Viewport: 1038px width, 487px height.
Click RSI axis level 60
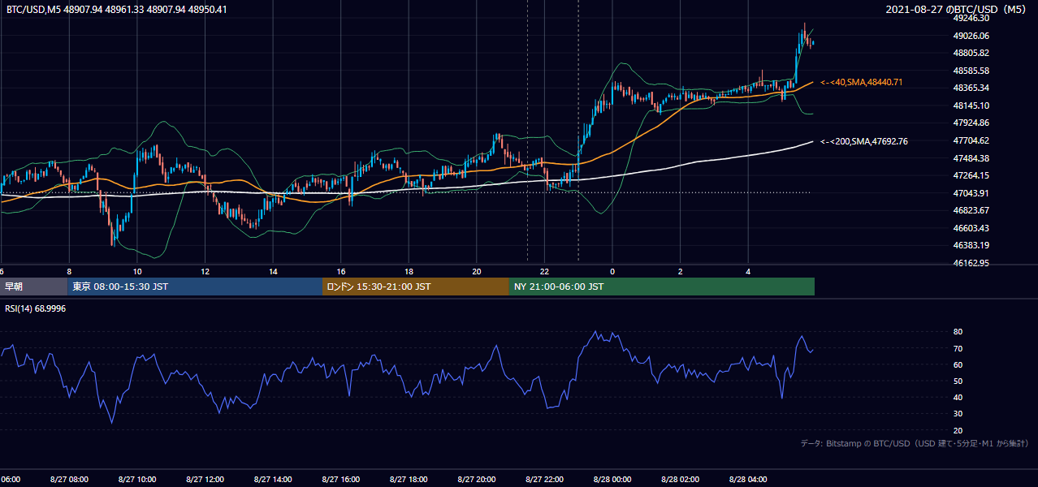[958, 364]
